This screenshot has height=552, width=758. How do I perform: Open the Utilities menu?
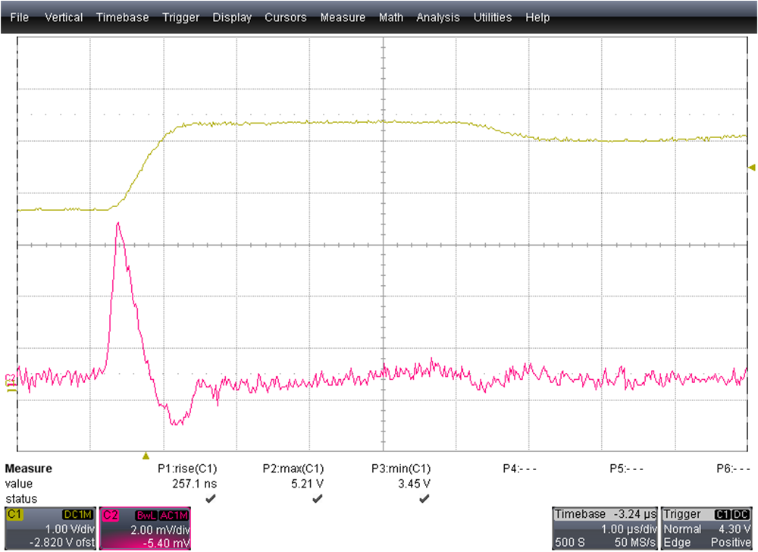493,17
